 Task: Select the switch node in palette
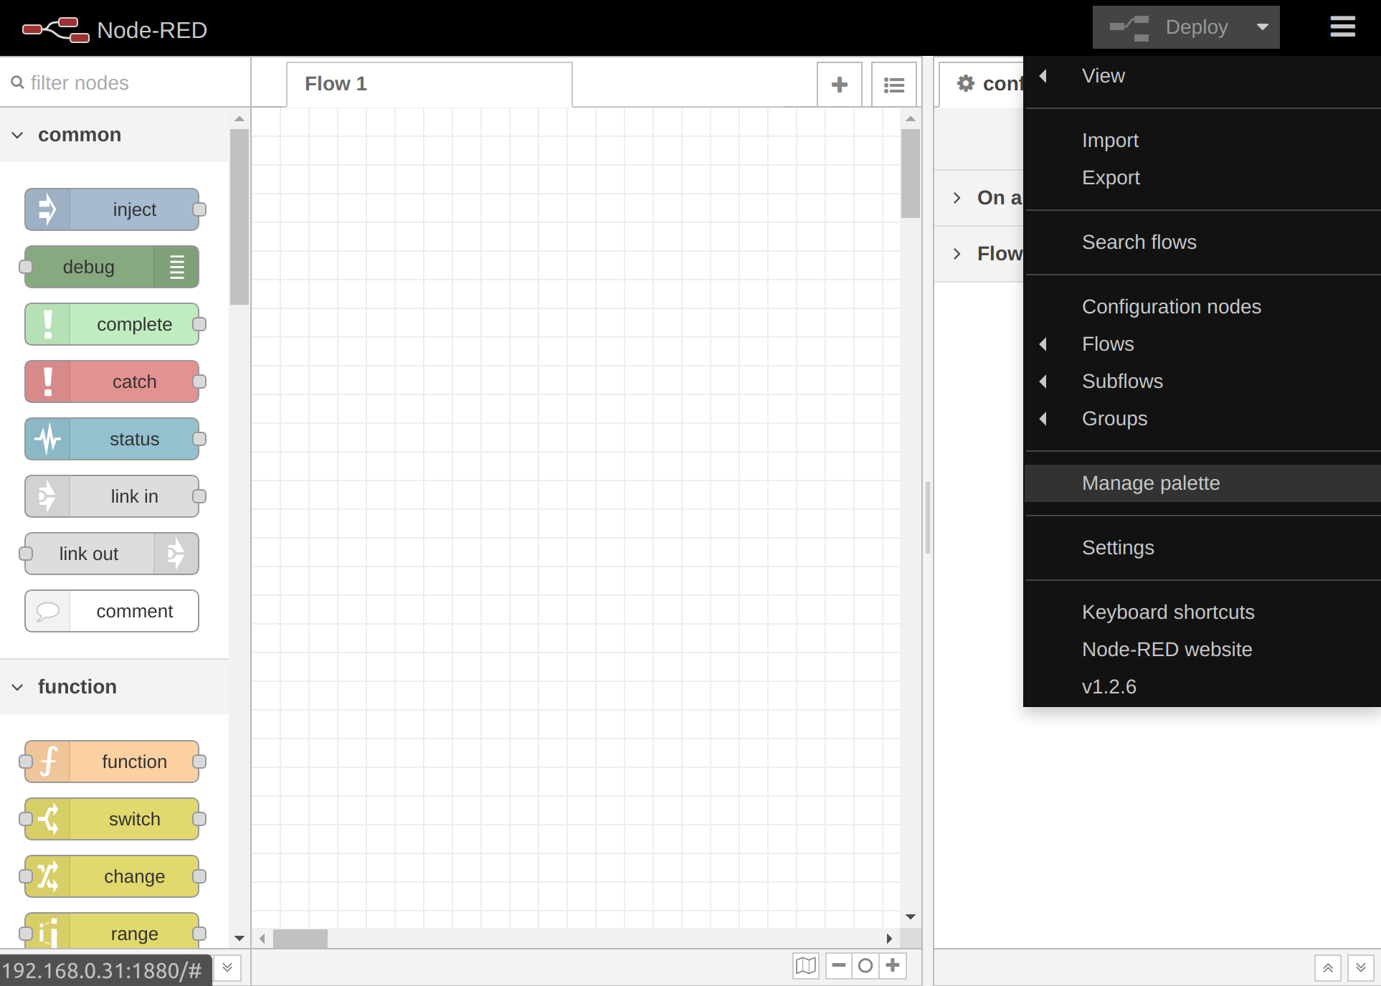[x=112, y=819]
